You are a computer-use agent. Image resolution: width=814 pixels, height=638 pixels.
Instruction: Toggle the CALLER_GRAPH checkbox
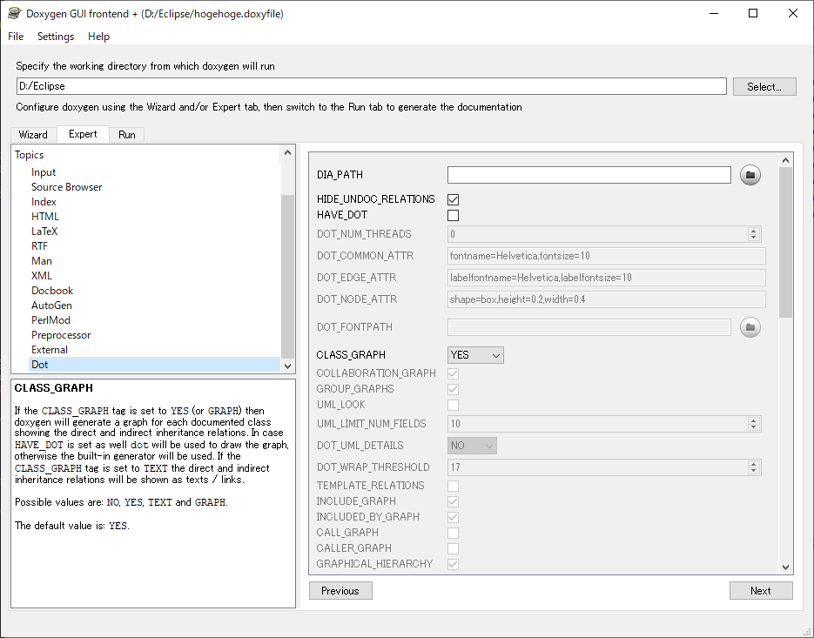(x=454, y=548)
